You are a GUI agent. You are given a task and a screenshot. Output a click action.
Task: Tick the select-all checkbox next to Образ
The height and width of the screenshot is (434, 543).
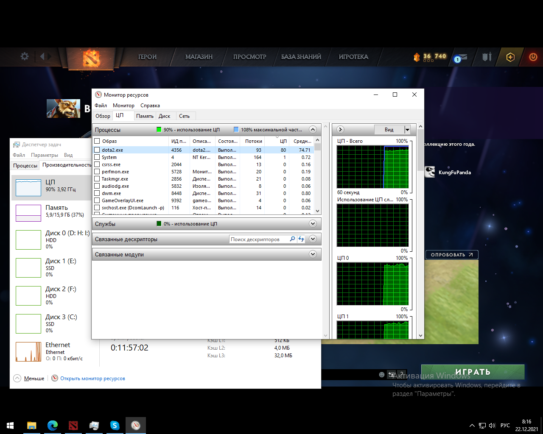tap(97, 141)
